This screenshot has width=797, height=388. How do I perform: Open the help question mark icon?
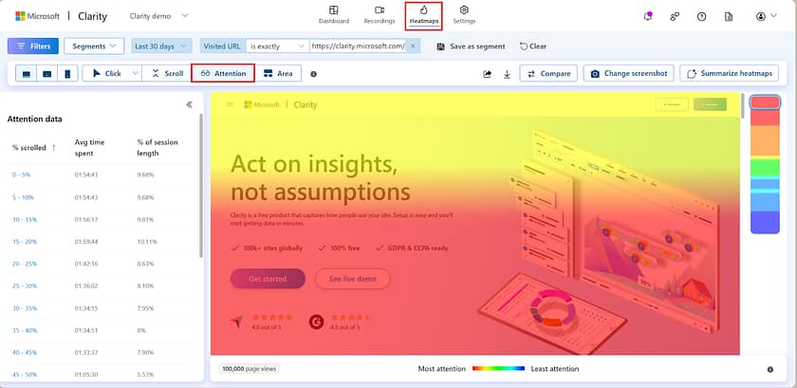click(701, 16)
